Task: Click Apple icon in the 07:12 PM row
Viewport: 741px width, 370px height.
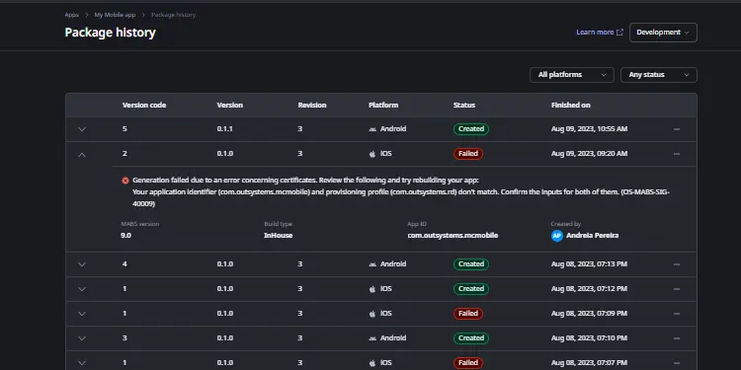Action: point(372,288)
